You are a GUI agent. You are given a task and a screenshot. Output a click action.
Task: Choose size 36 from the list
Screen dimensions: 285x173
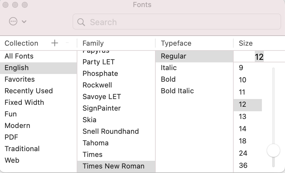(x=243, y=165)
